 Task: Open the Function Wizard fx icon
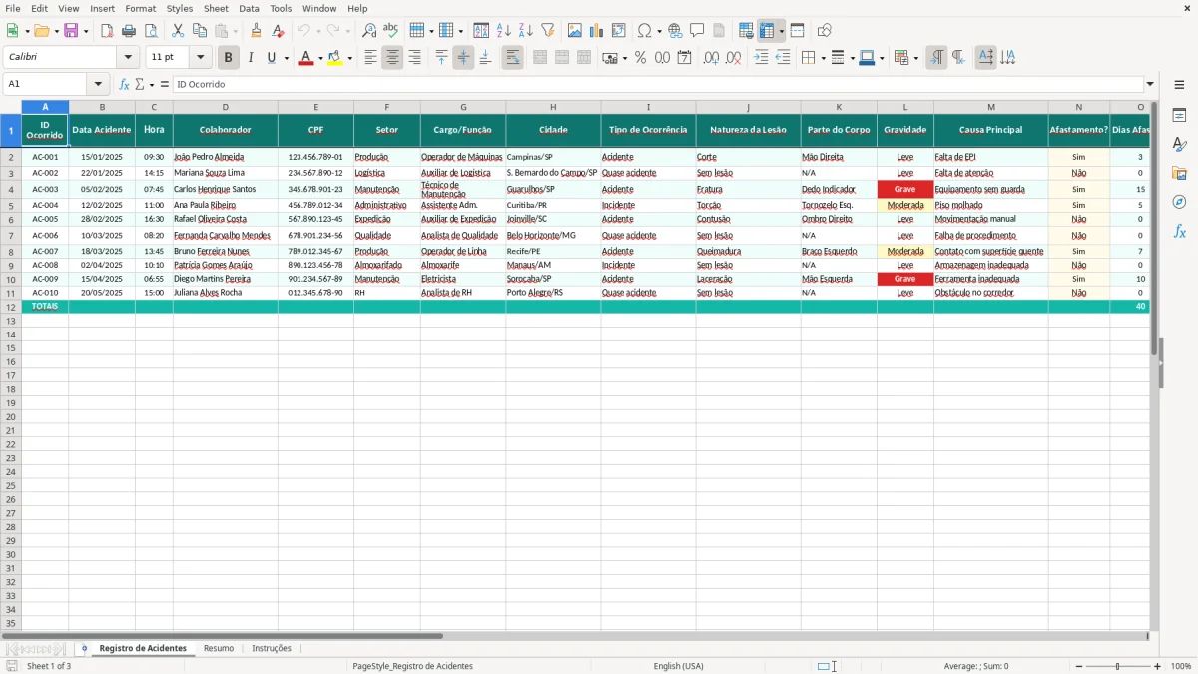[x=125, y=84]
